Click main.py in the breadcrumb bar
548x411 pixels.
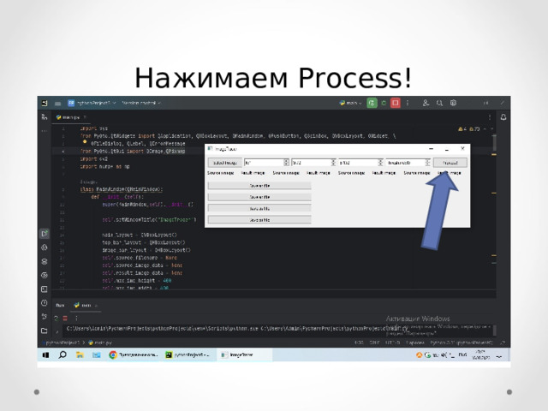coord(100,342)
